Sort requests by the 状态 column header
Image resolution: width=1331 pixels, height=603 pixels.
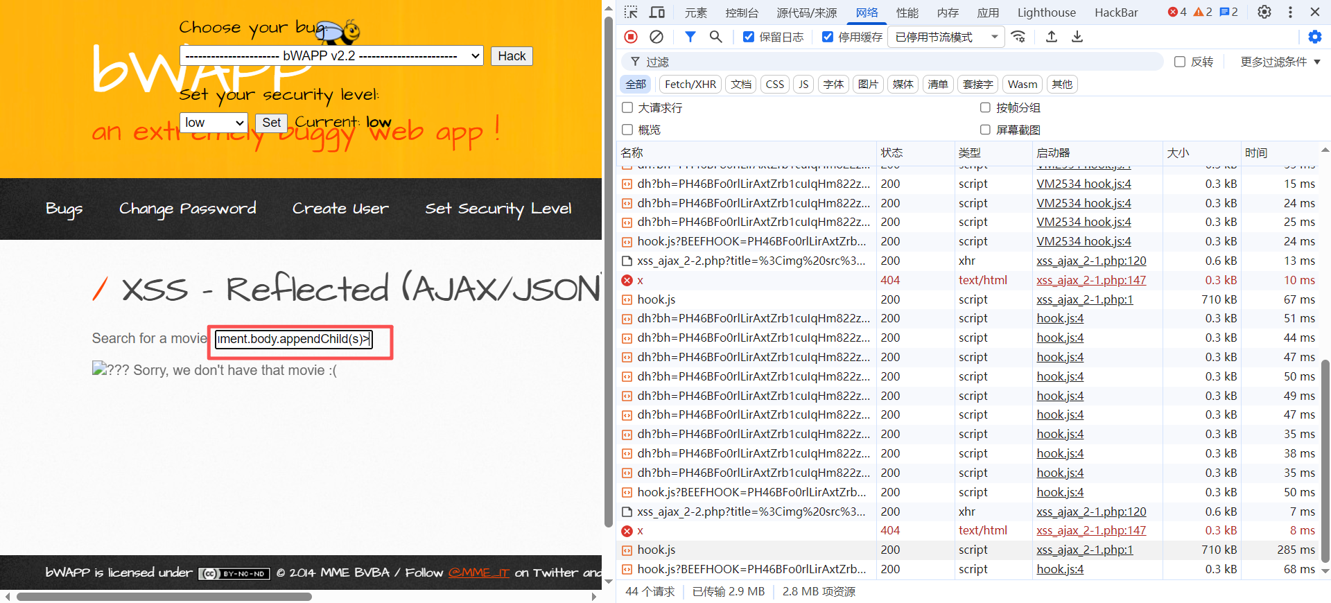click(915, 152)
